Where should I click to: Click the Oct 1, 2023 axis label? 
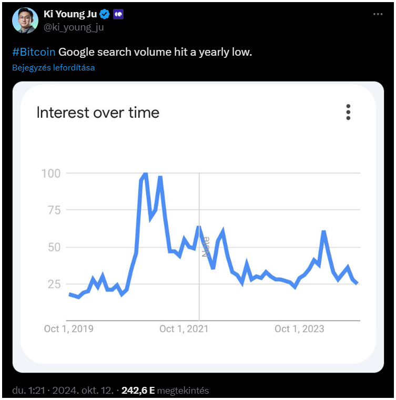[299, 329]
